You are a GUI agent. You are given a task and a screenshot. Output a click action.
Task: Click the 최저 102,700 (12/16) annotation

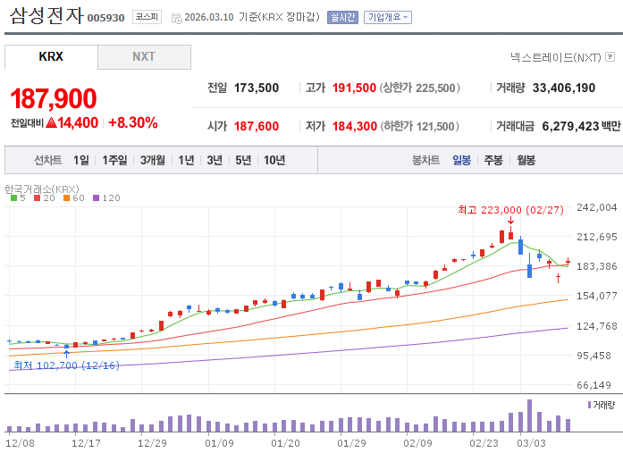coord(66,365)
